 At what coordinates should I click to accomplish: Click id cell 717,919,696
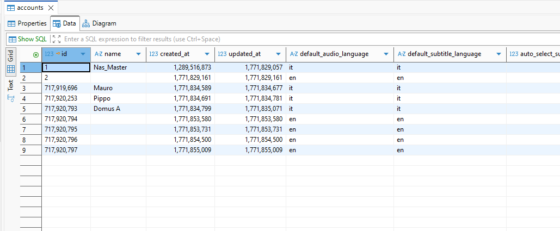click(66, 88)
